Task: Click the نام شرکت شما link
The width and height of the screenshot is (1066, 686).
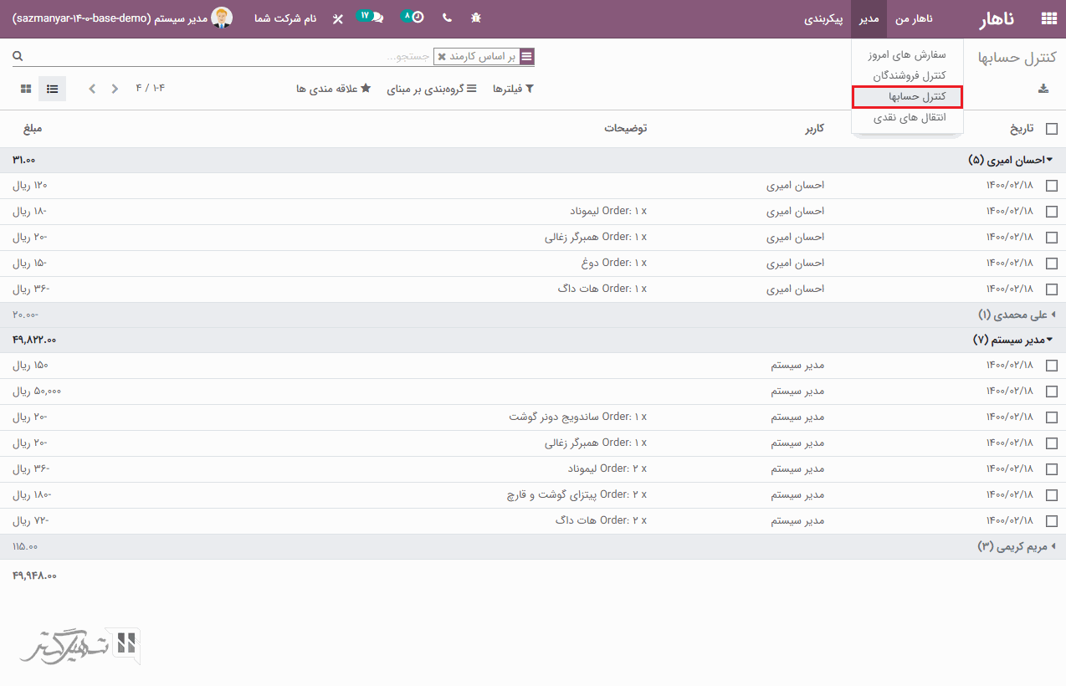Action: tap(285, 18)
